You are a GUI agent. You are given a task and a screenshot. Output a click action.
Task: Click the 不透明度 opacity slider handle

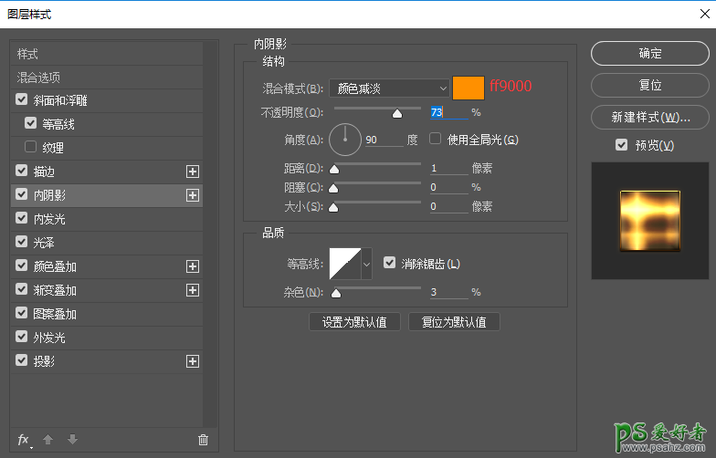pos(396,114)
